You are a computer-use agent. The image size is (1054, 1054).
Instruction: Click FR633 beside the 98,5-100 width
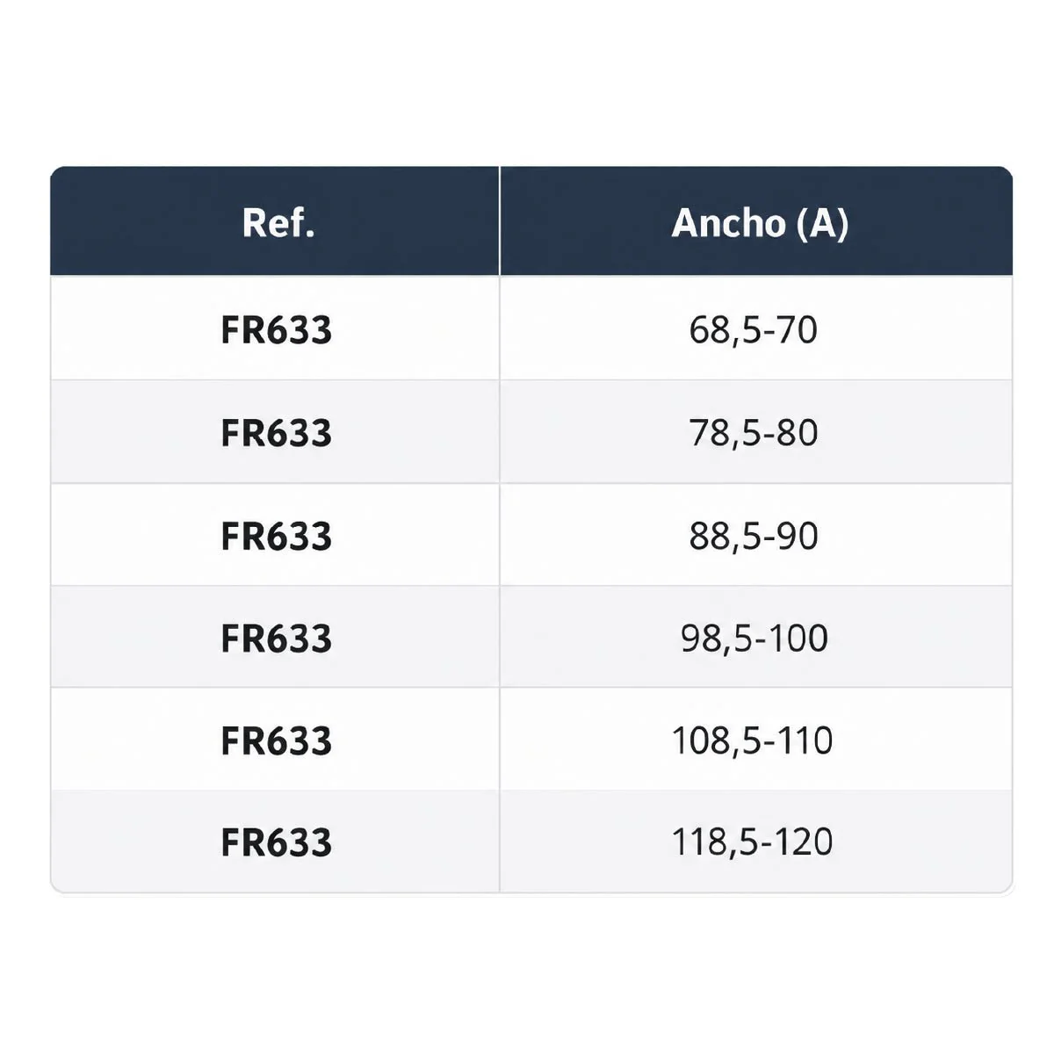tap(276, 639)
